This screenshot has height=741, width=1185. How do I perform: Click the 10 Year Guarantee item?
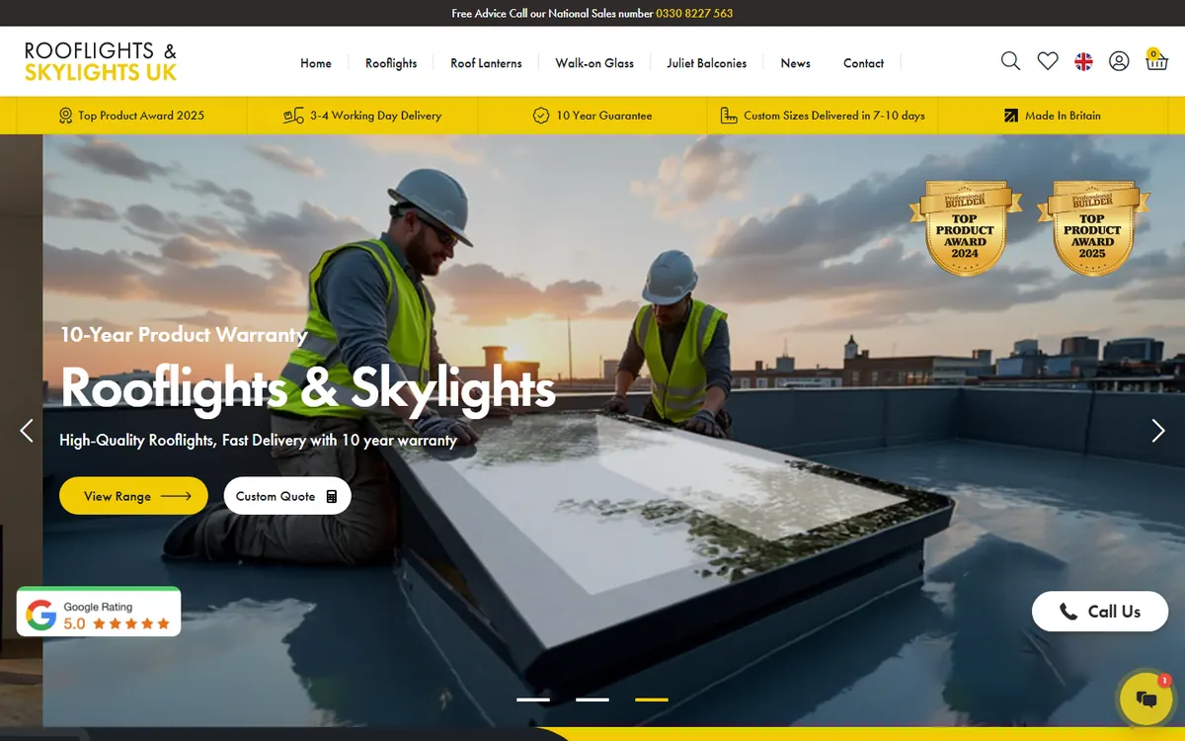click(592, 116)
